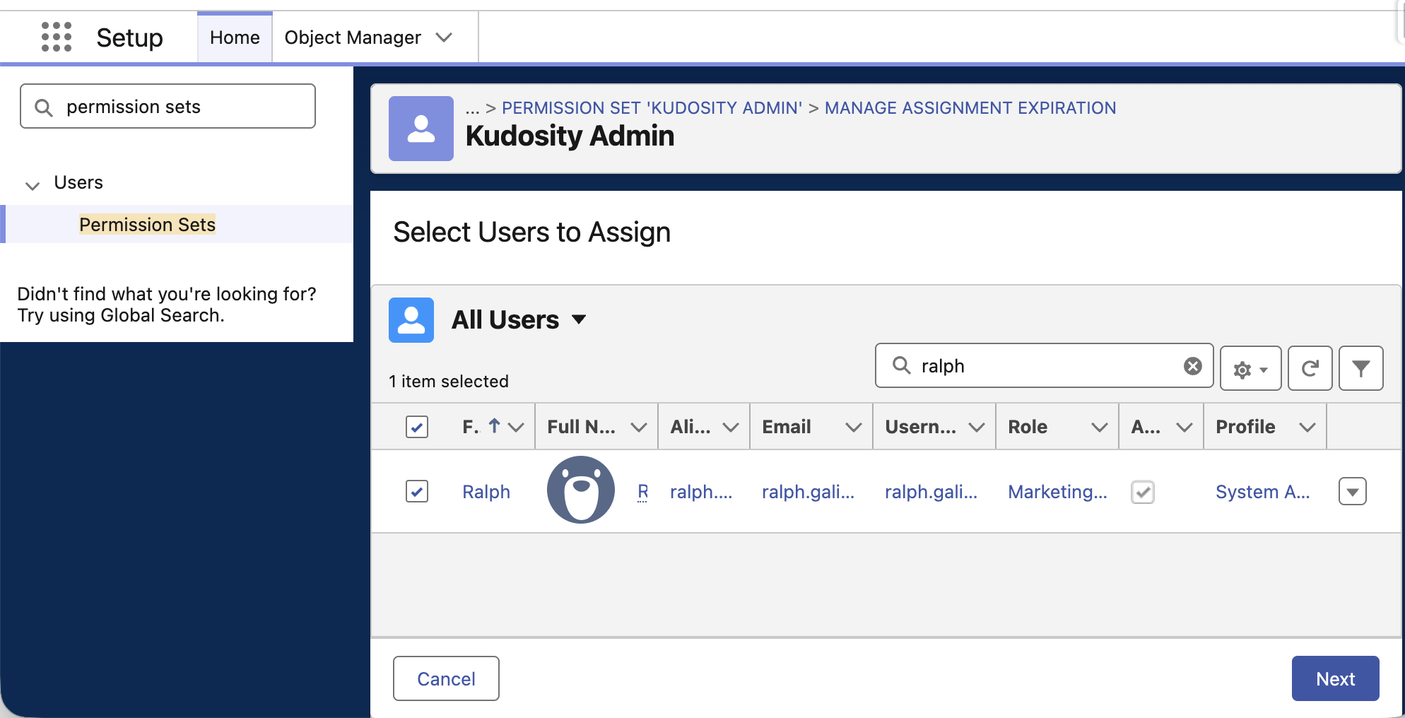Collapse the Users section in sidebar
The width and height of the screenshot is (1405, 718).
coord(33,185)
